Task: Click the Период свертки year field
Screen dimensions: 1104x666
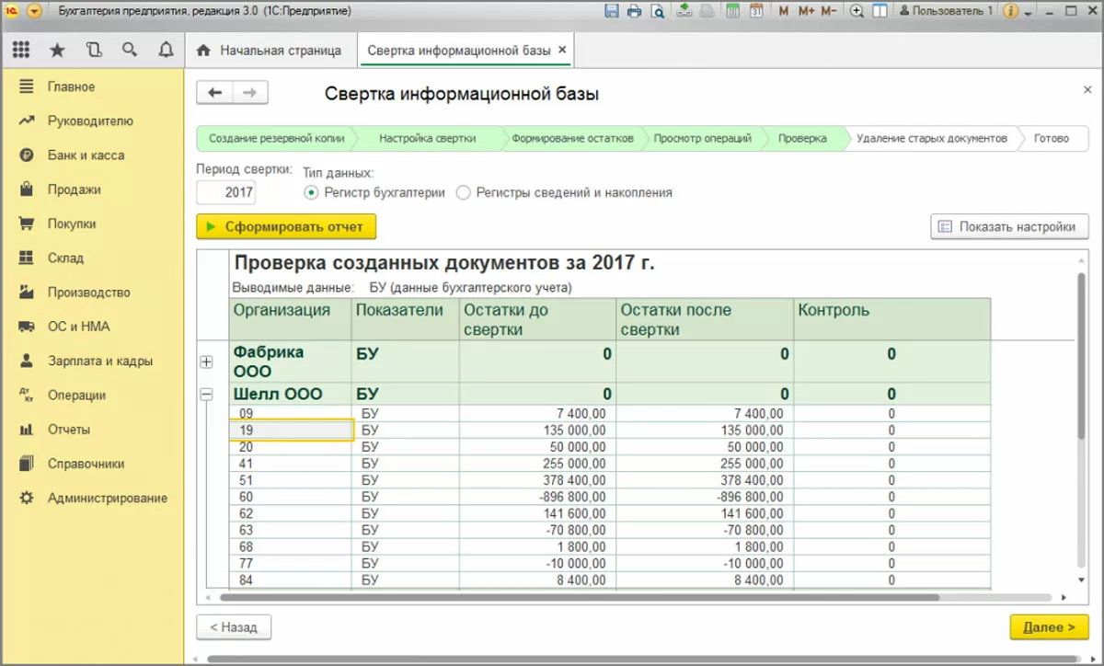Action: point(226,192)
